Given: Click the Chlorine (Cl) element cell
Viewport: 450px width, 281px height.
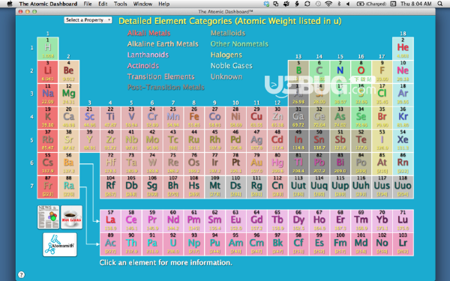Looking at the screenshot, I should tap(382, 94).
